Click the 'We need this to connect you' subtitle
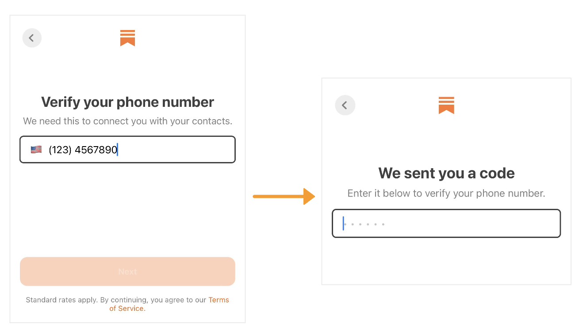Image resolution: width=583 pixels, height=332 pixels. (x=127, y=121)
